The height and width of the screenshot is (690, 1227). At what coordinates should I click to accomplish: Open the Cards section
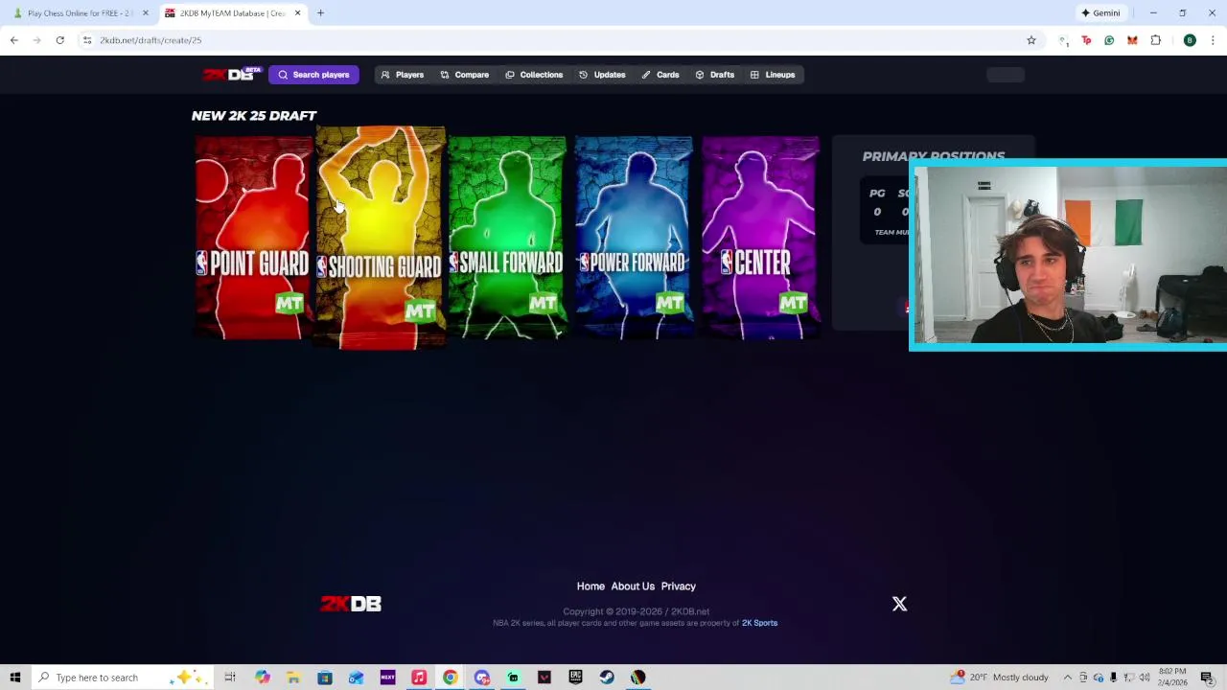pos(660,75)
